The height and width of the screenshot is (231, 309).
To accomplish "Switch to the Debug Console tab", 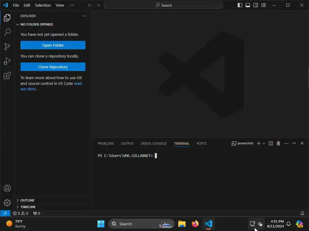I will [154, 143].
